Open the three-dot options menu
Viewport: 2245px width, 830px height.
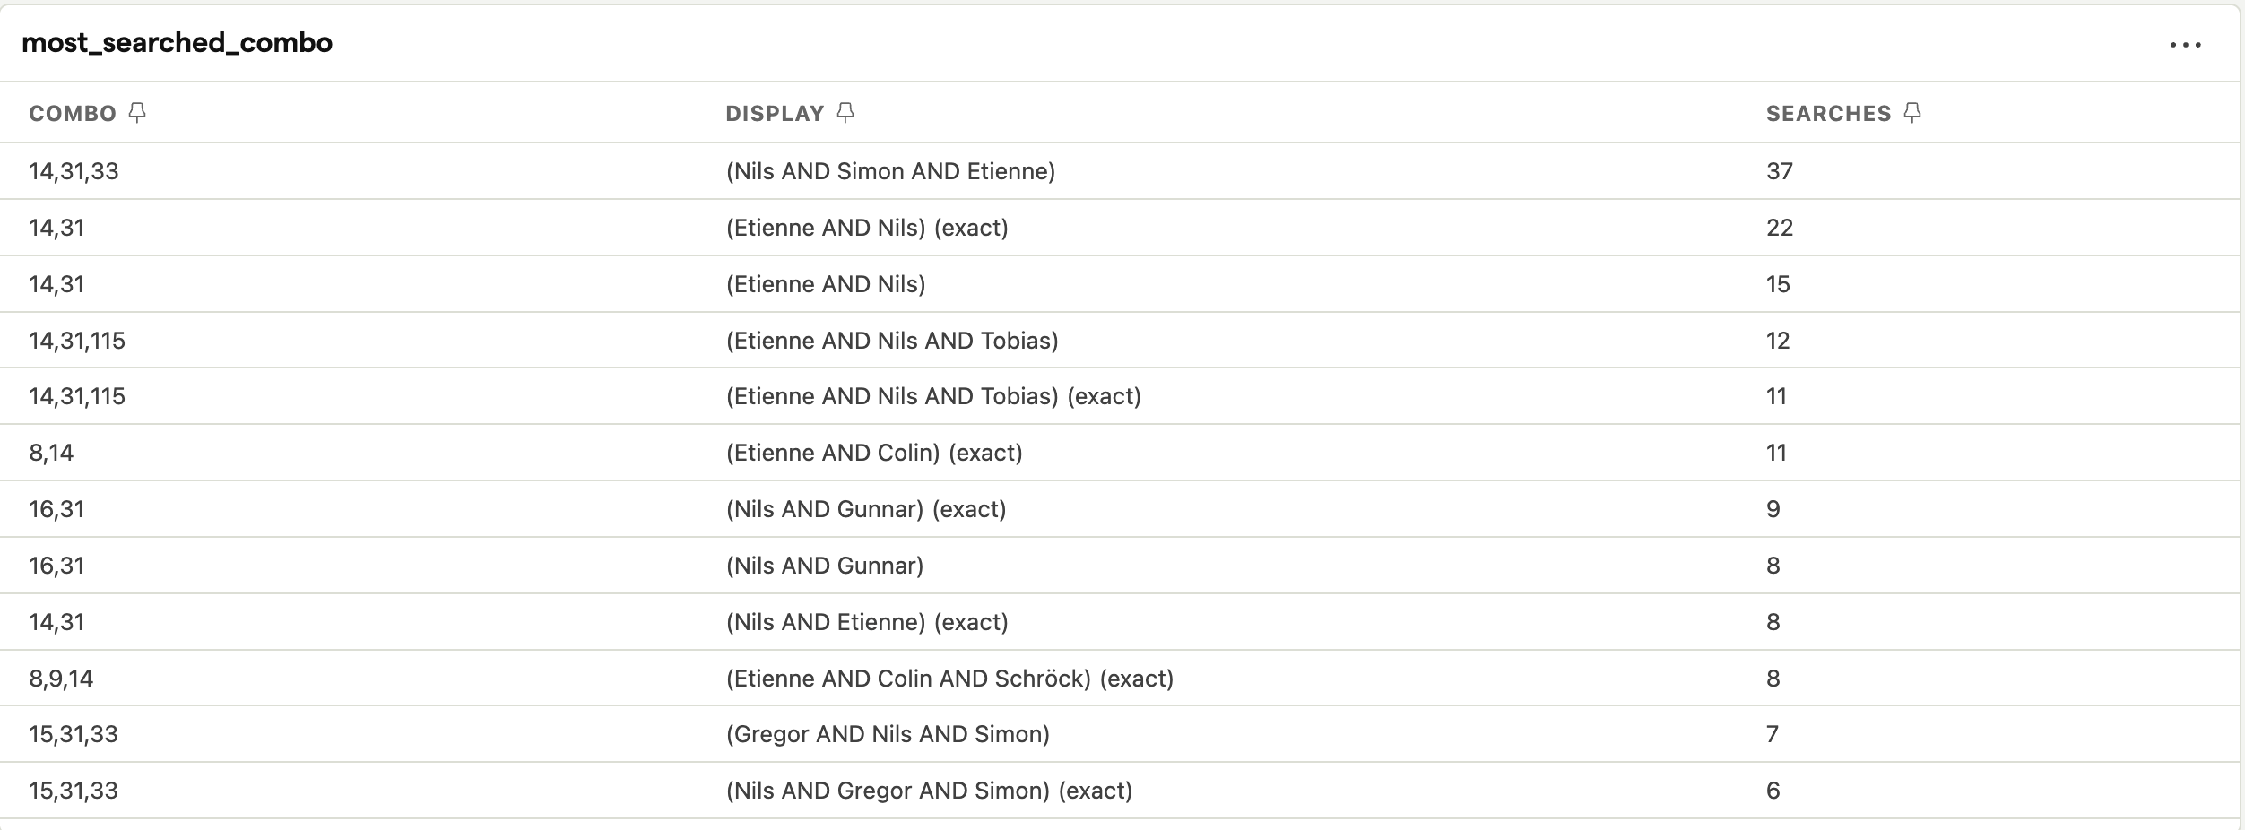click(2185, 45)
